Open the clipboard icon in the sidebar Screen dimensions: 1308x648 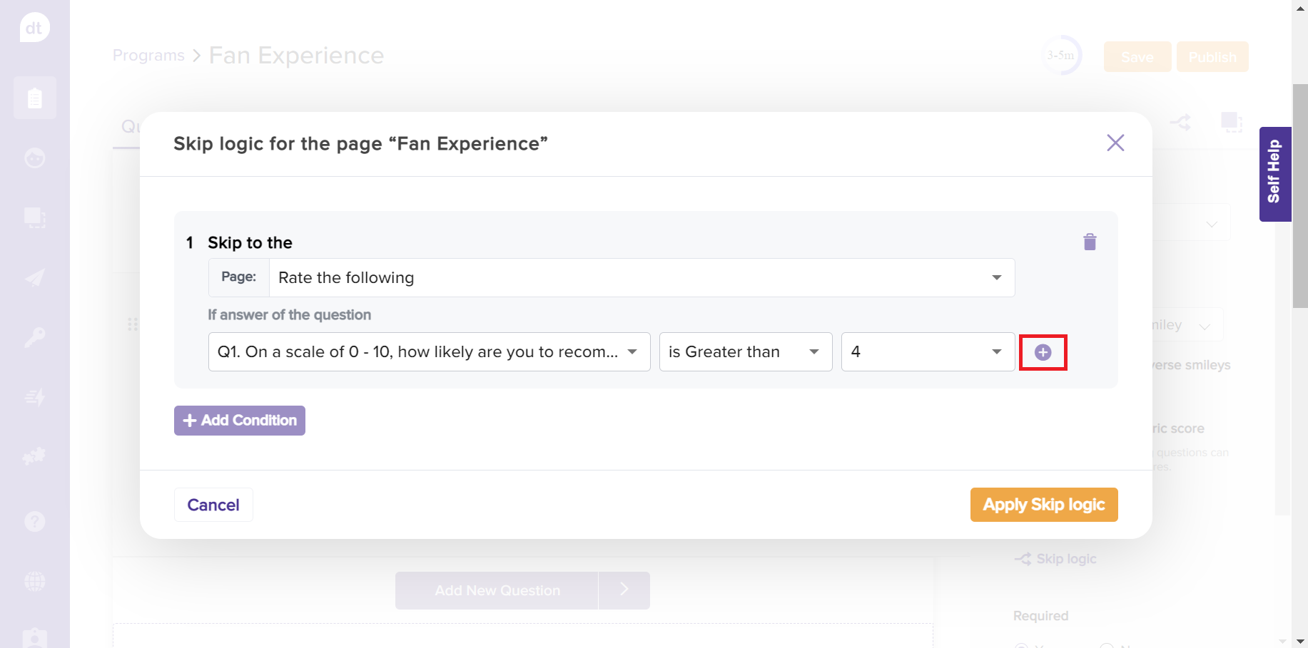[x=34, y=98]
